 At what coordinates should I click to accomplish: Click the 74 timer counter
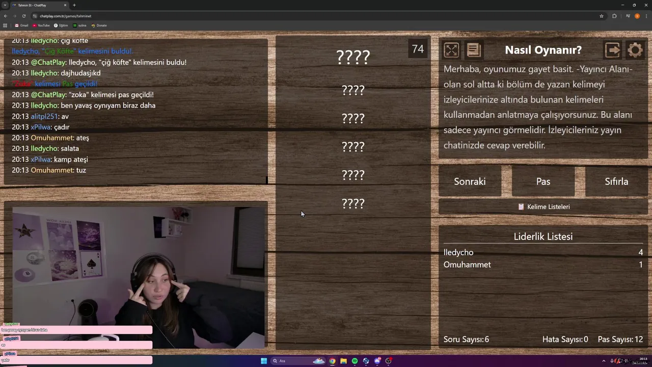(x=418, y=49)
